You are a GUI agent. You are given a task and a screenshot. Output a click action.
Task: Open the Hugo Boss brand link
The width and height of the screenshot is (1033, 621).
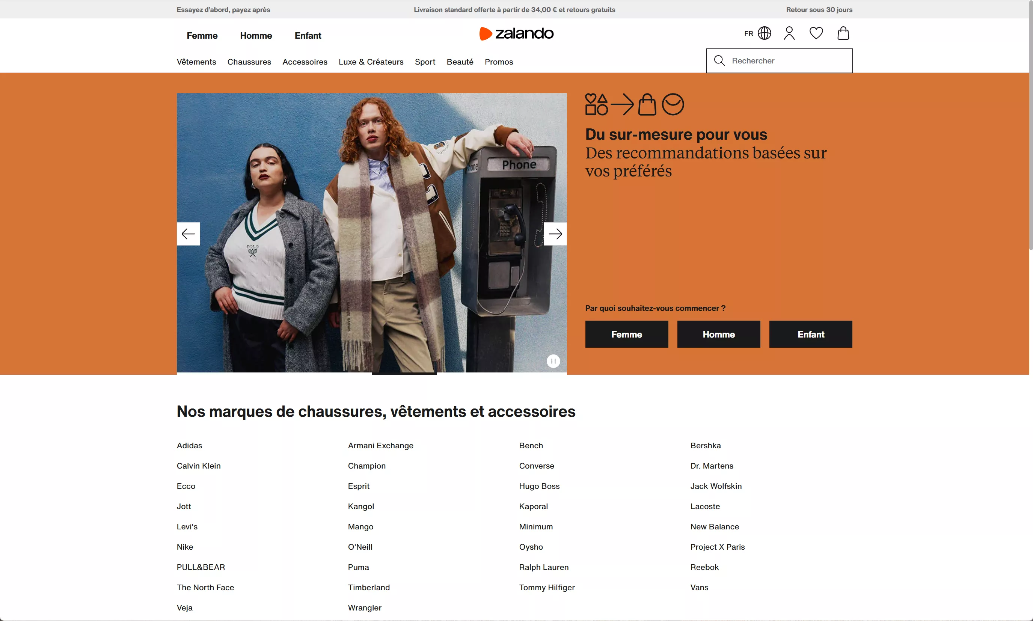[x=539, y=486]
